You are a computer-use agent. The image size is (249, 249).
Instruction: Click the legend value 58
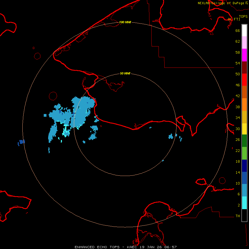coord(238,52)
